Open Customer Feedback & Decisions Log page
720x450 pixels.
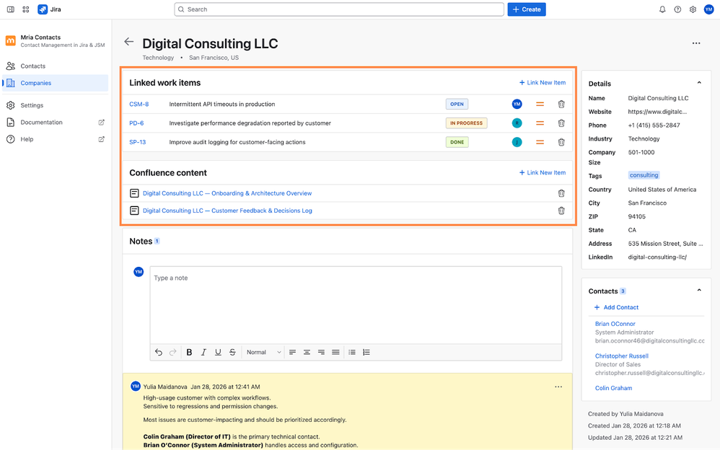pyautogui.click(x=227, y=211)
